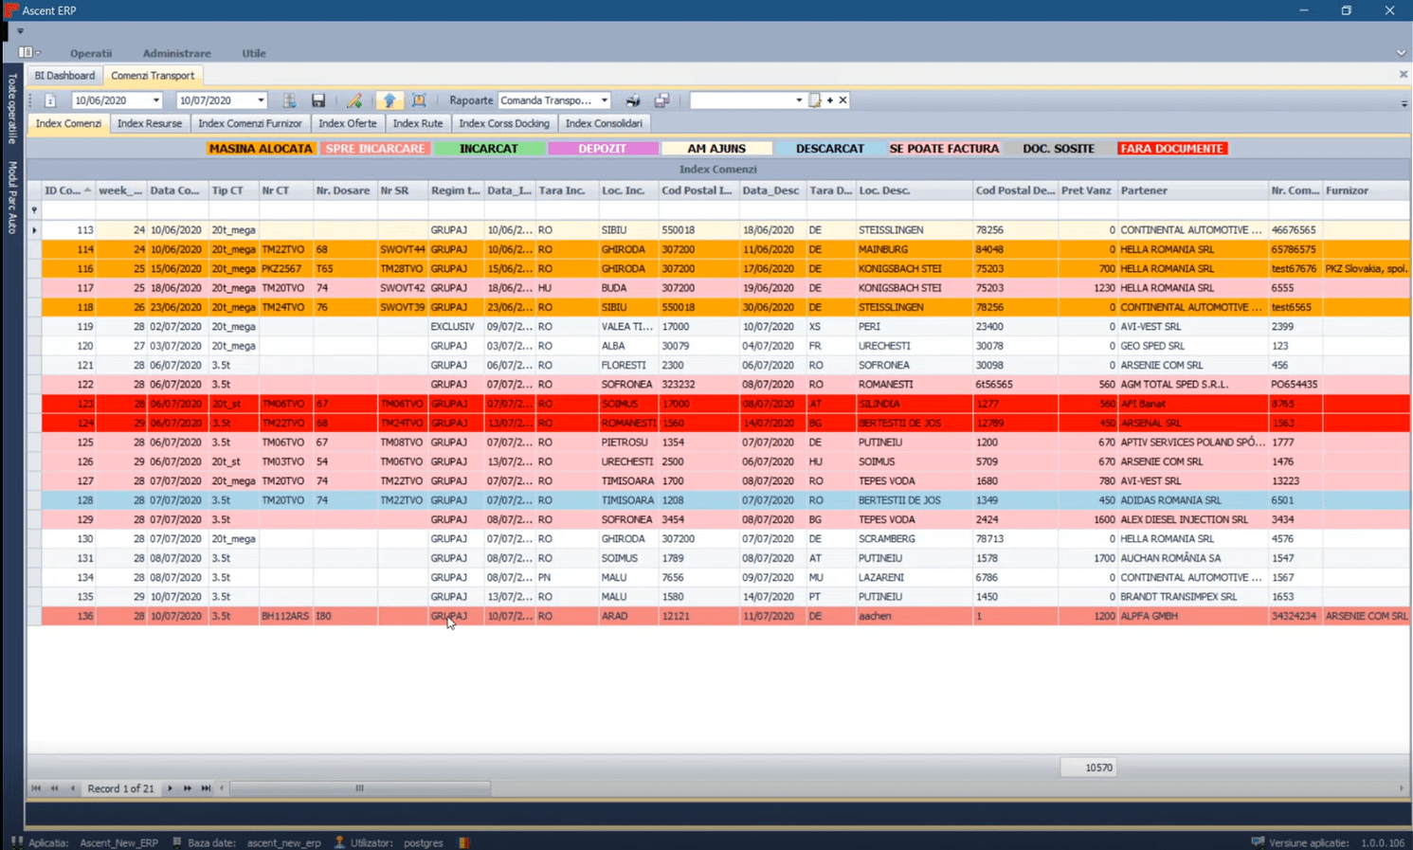Screen dimensions: 1413x850
Task: Click the MASINA ALOCATA orange legend label
Action: (261, 149)
